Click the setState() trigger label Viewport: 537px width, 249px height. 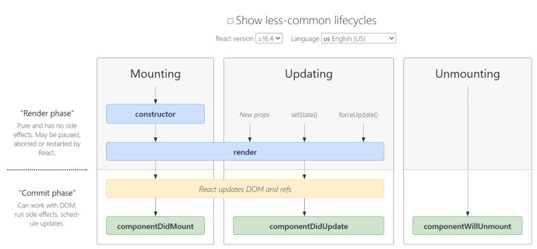[x=304, y=114]
